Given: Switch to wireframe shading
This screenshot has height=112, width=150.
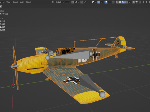Looking at the screenshot, I should point(117,2).
